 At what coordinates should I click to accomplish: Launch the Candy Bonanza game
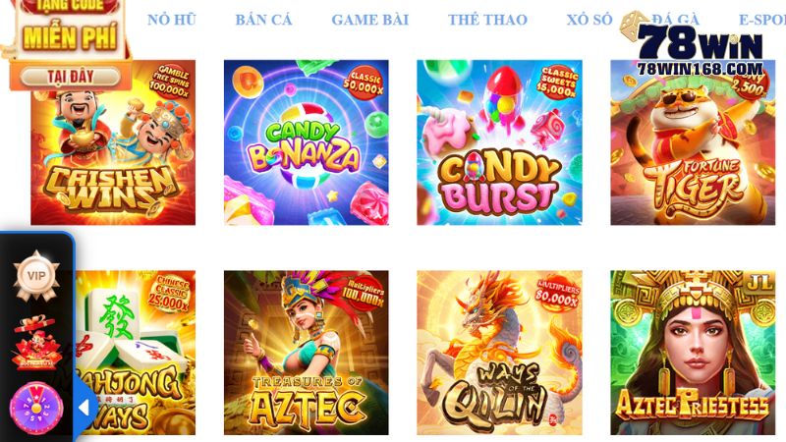click(307, 142)
